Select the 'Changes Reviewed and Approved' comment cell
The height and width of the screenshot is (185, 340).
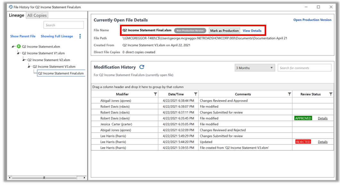pyautogui.click(x=245, y=100)
